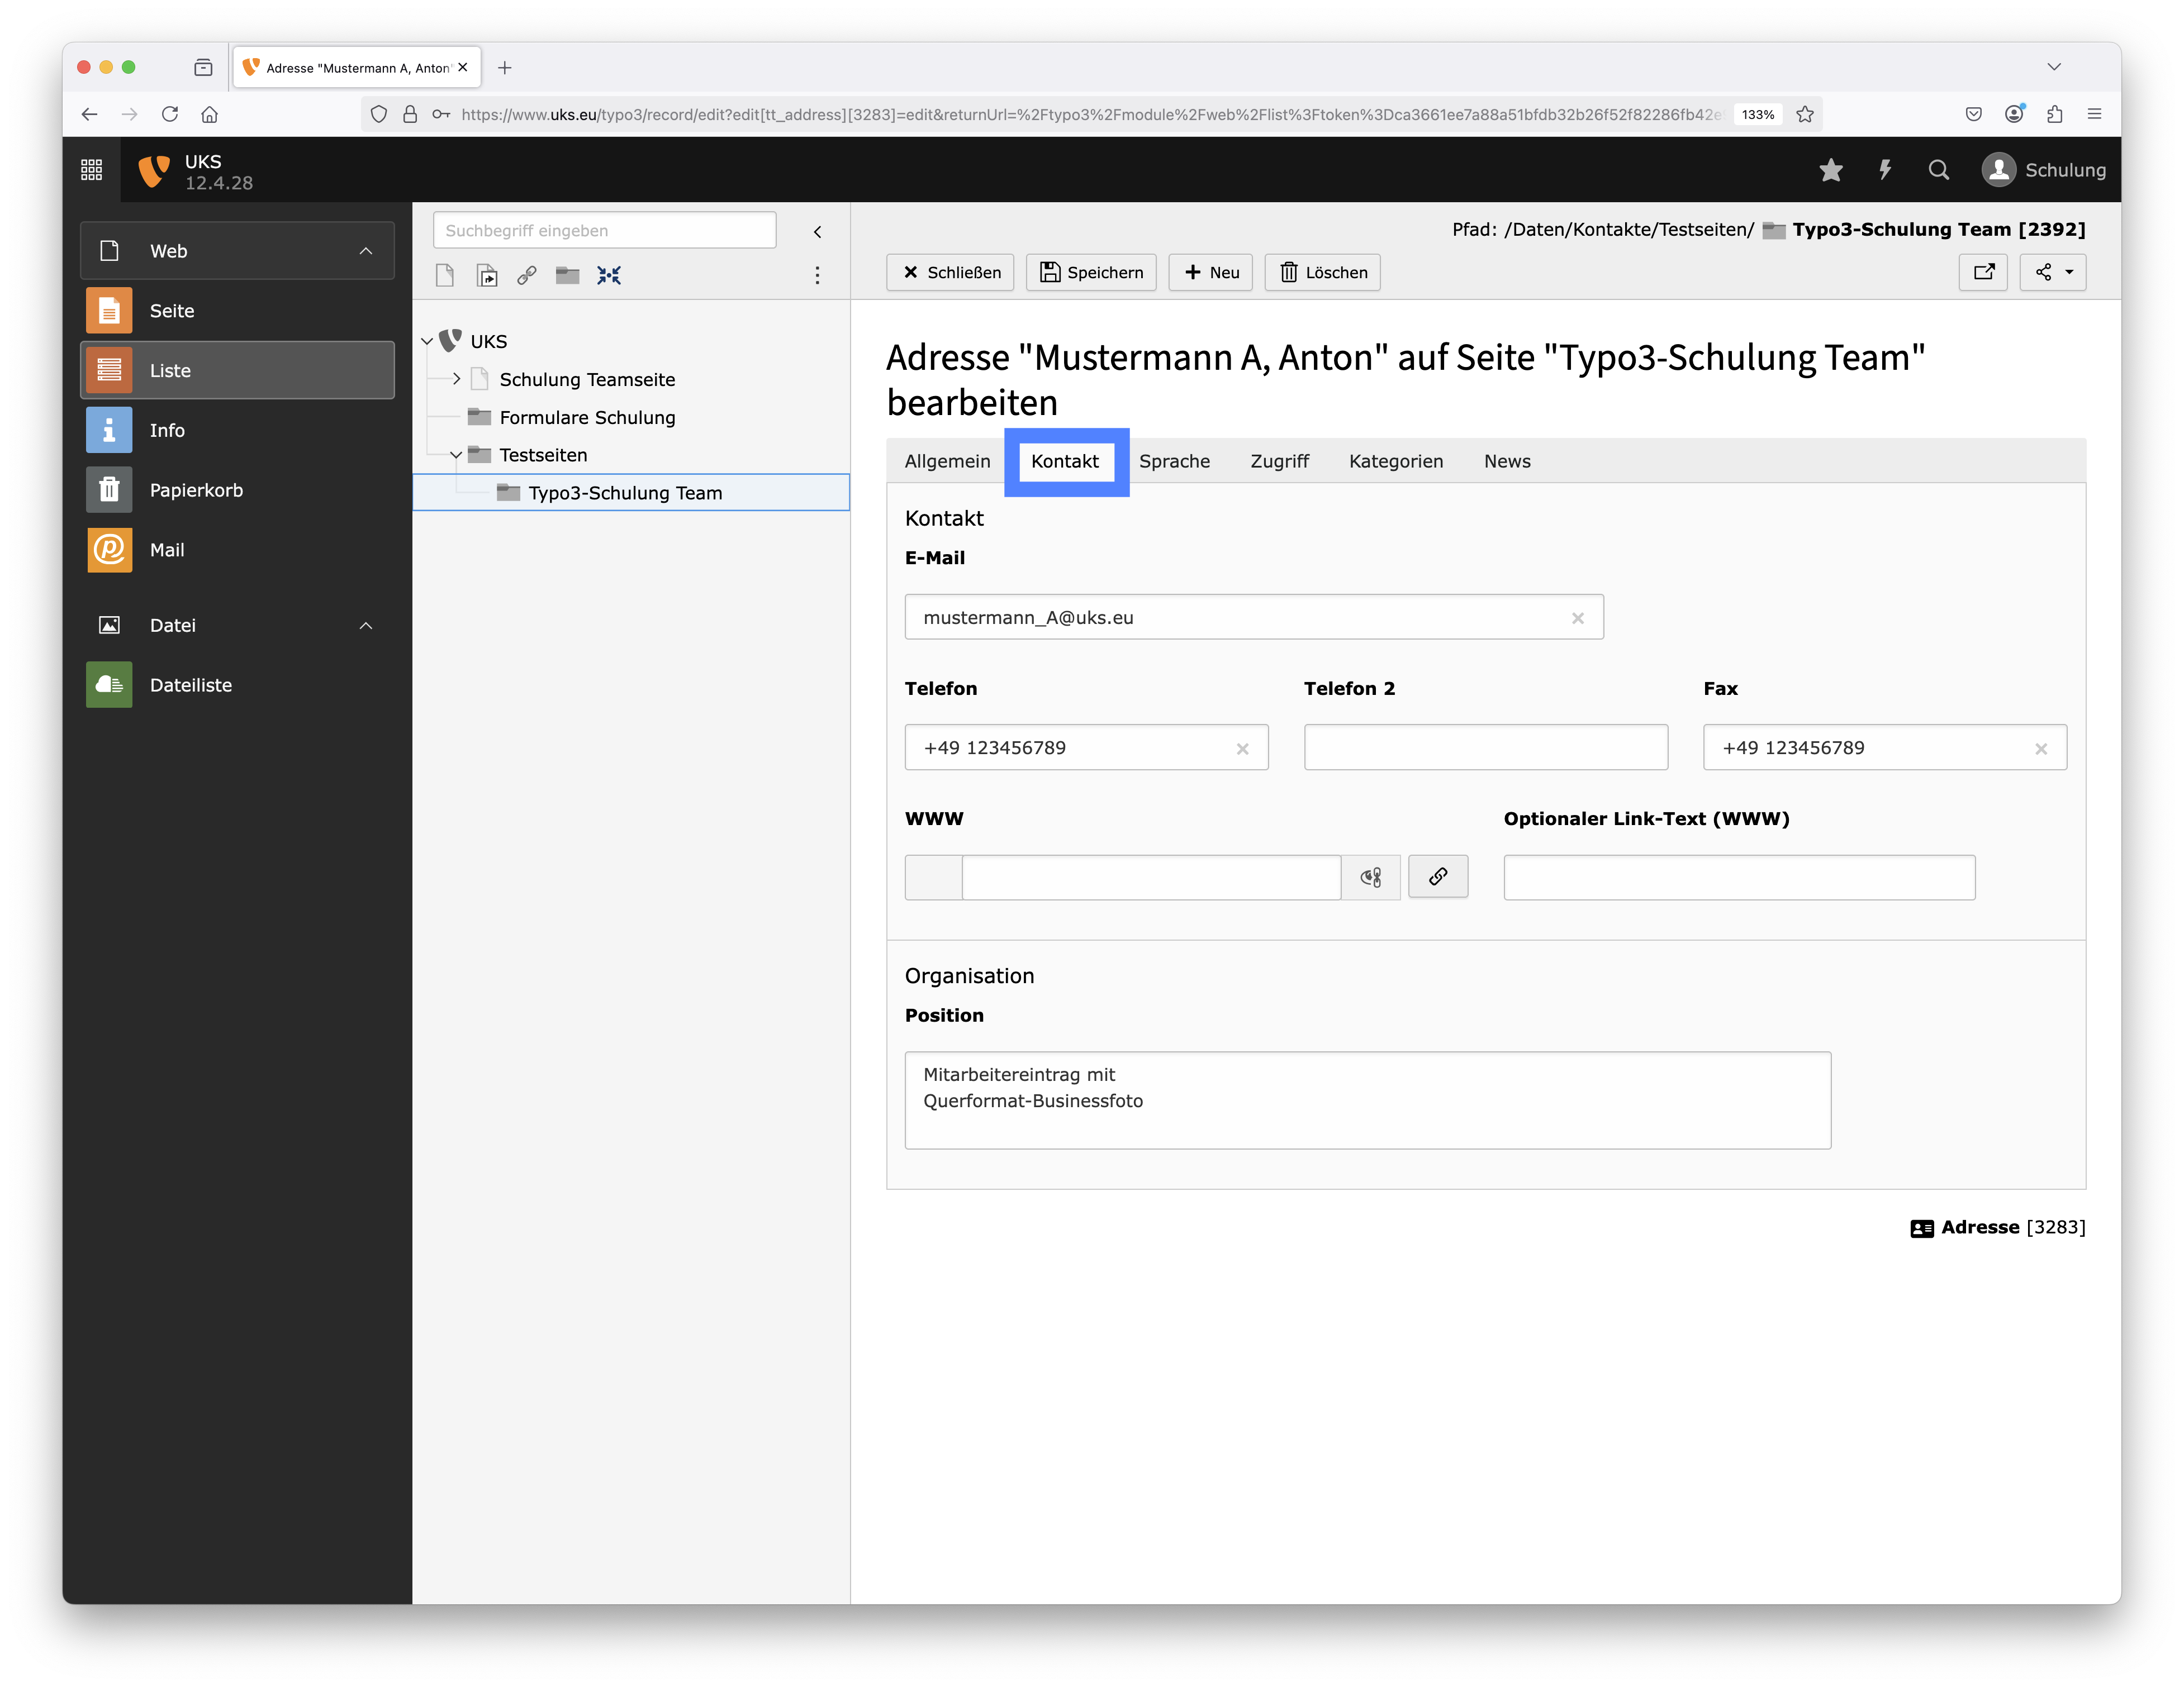Clear the E-Mail field with its X

pyautogui.click(x=1577, y=618)
